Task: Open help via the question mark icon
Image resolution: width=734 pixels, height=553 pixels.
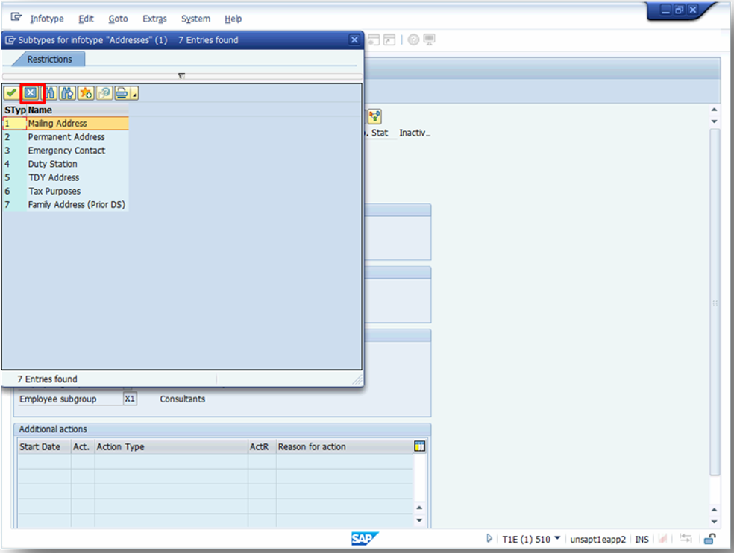Action: (104, 92)
